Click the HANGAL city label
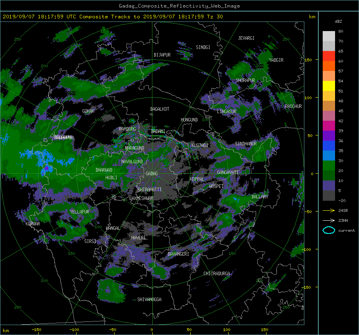 click(112, 228)
